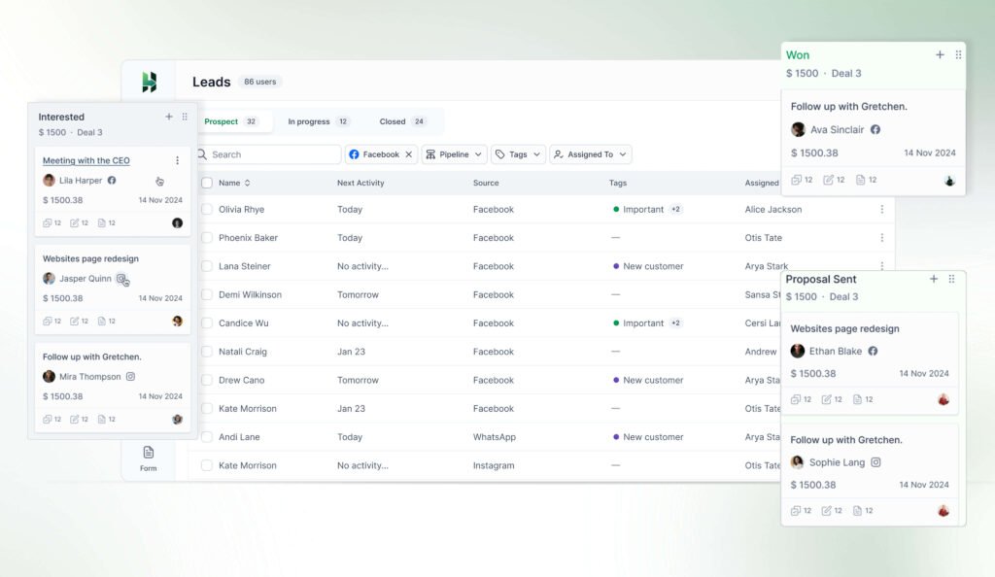The width and height of the screenshot is (995, 577).
Task: Open the Form panel in the sidebar
Action: (x=148, y=456)
